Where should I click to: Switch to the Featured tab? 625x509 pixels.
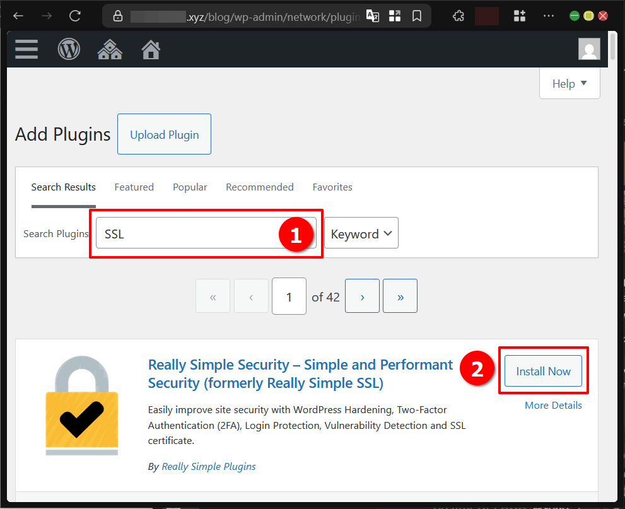pos(134,187)
